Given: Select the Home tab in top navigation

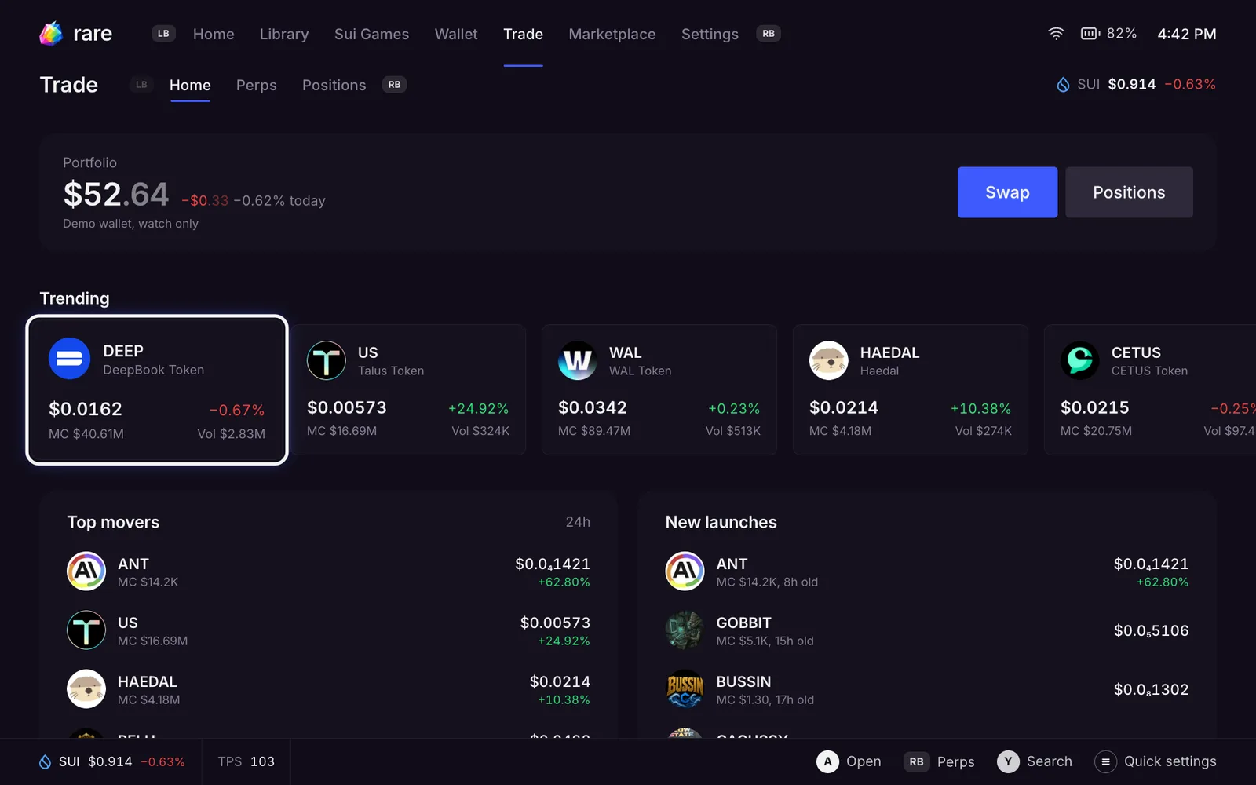Looking at the screenshot, I should [x=214, y=34].
